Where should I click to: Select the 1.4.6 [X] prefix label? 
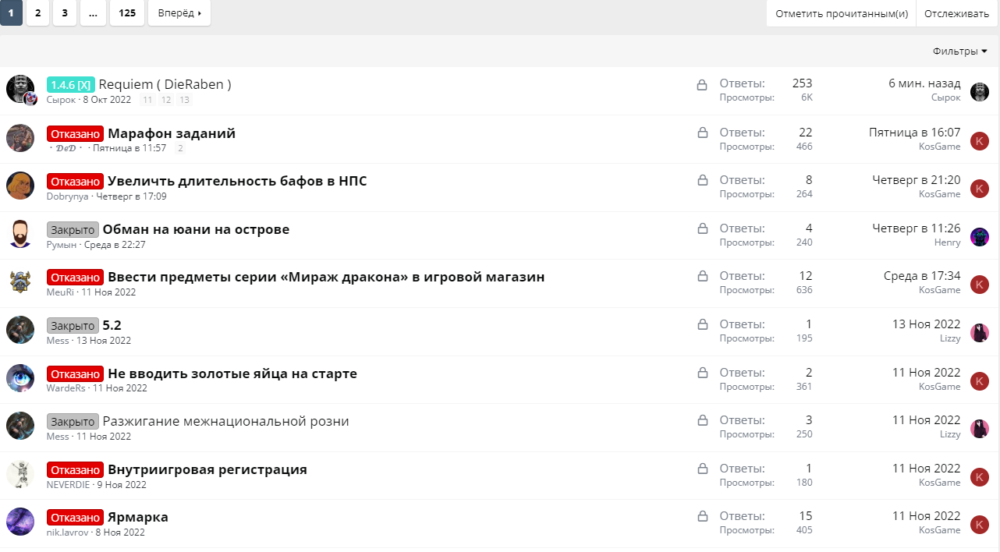[71, 84]
